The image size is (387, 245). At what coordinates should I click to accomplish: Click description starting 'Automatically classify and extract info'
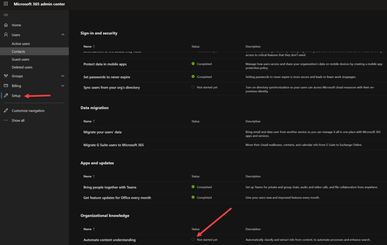[308, 240]
